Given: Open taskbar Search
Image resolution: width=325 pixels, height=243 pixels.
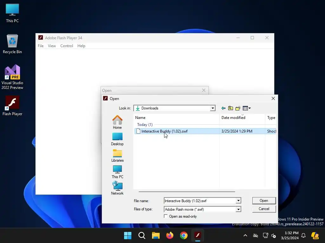Looking at the screenshot, I should tap(142, 235).
